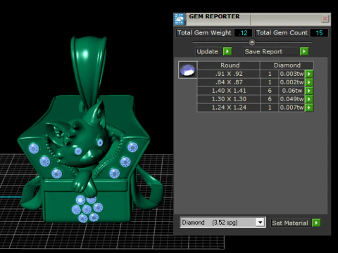Click the 0.049tw weight cell
This screenshot has height=253, width=338.
[292, 99]
